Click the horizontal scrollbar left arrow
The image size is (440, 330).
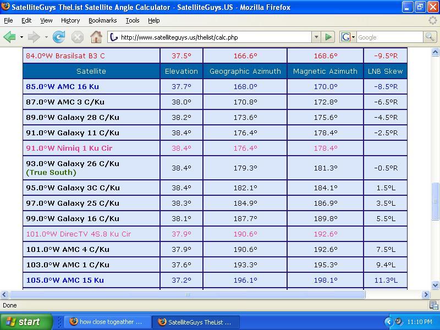[x=4, y=294]
